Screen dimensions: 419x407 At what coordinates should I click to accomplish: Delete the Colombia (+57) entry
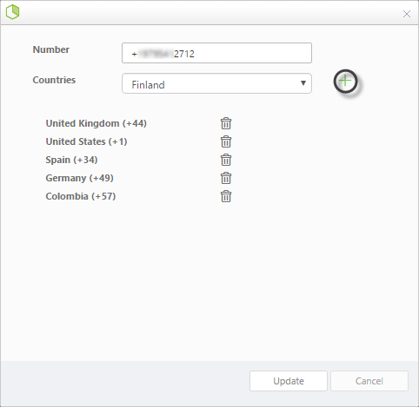pos(226,196)
